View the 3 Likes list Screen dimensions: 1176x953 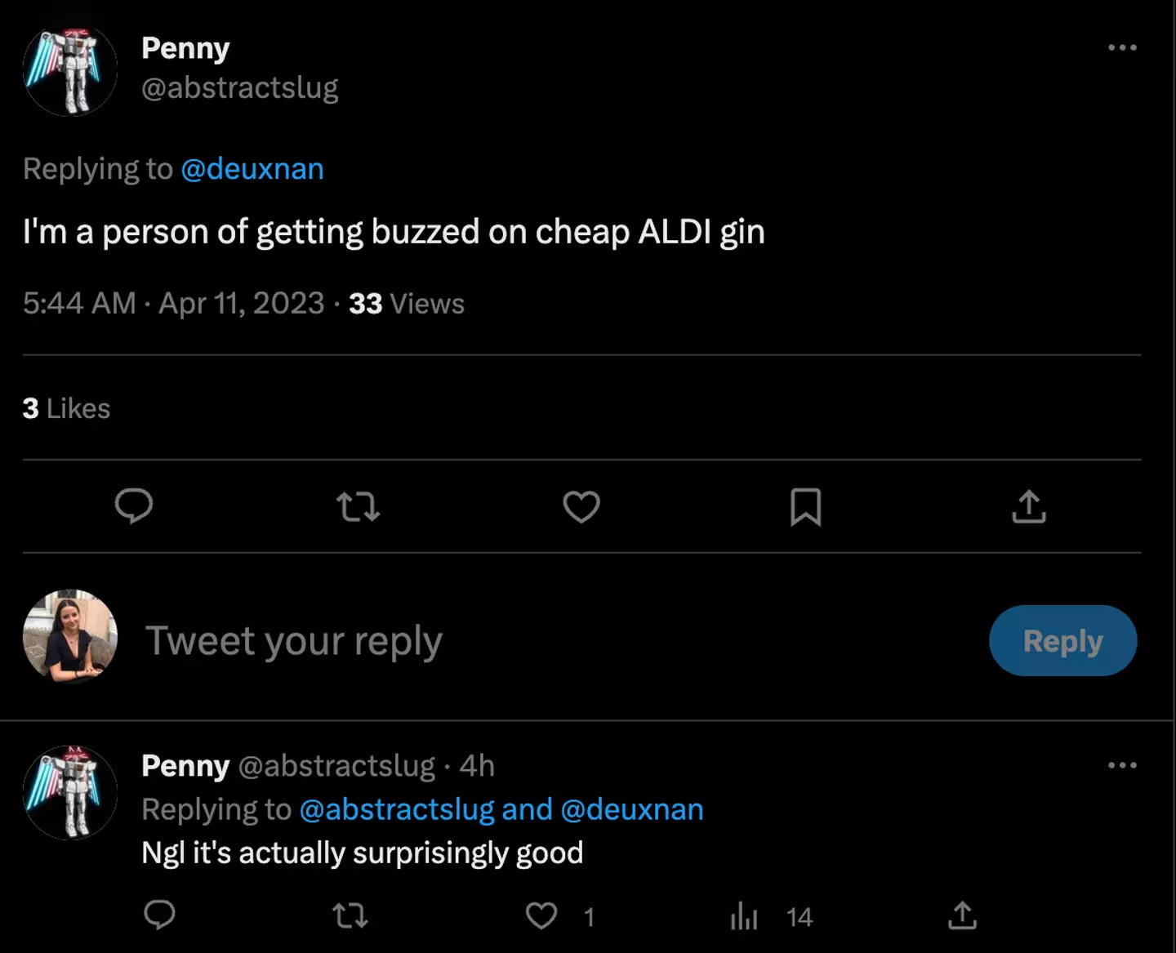pos(66,408)
